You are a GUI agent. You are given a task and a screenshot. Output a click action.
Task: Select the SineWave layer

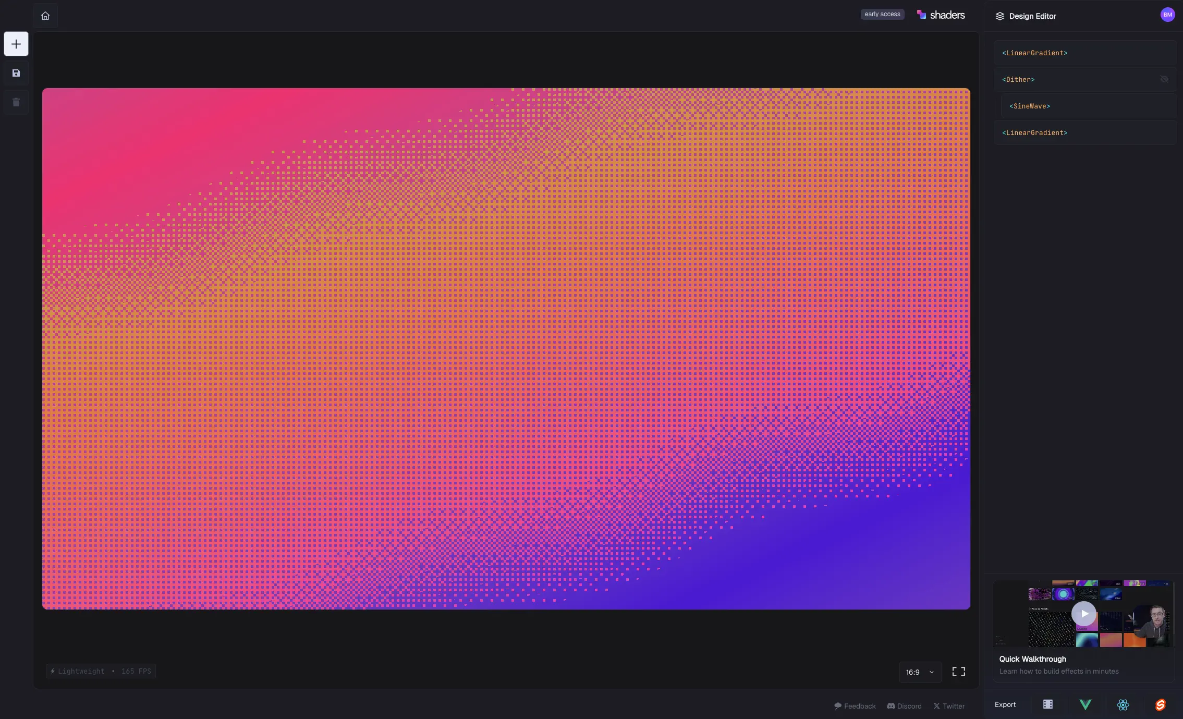click(1030, 106)
